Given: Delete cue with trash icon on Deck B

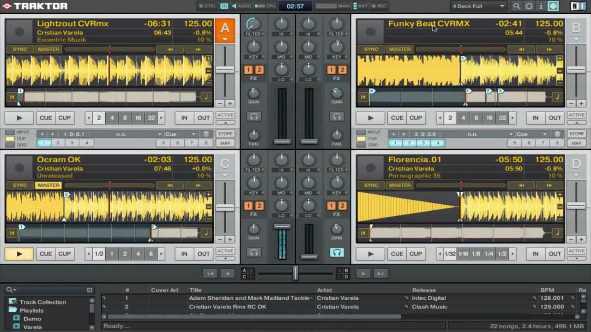Looking at the screenshot, I should coord(557,134).
